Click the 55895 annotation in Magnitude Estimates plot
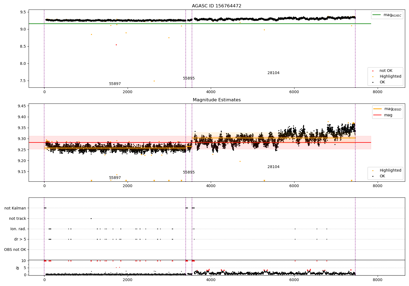 [189, 172]
